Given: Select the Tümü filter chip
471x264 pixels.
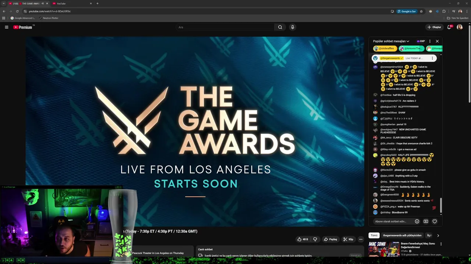Looking at the screenshot, I should pos(374,235).
